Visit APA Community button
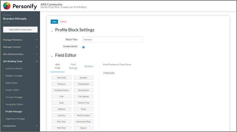 [x=20, y=30]
